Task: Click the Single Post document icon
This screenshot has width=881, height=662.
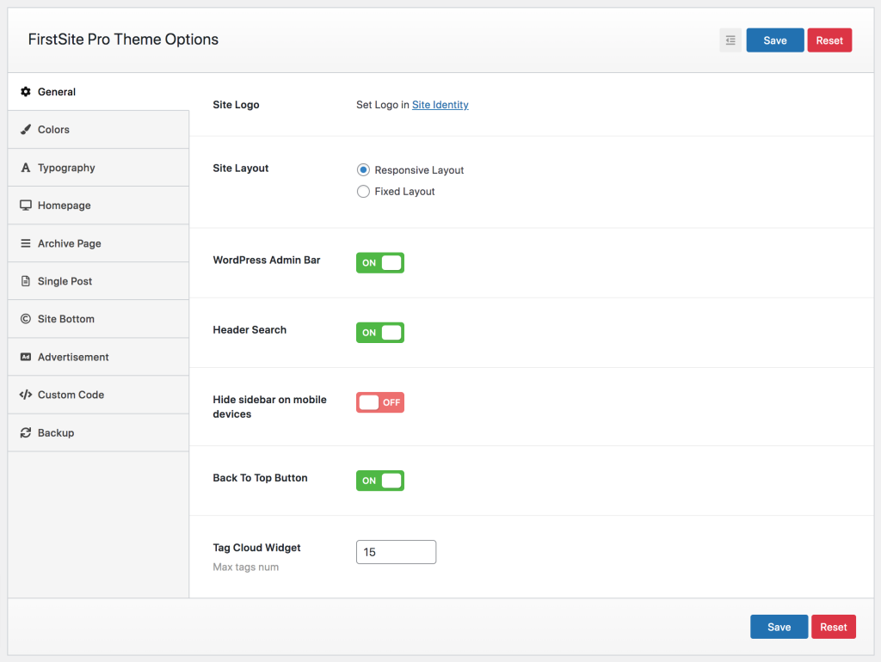Action: [x=26, y=281]
